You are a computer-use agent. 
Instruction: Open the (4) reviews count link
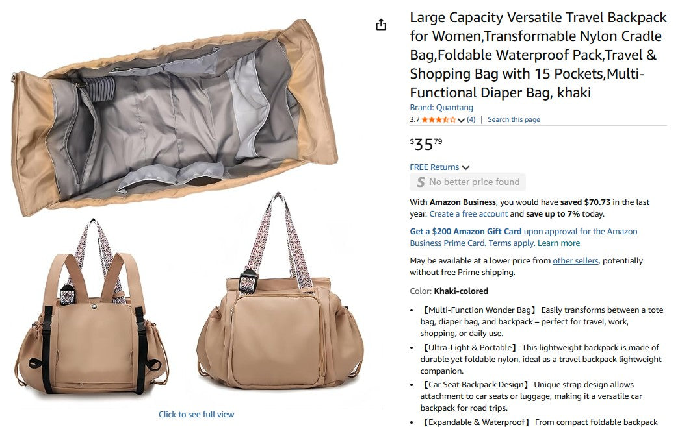471,119
